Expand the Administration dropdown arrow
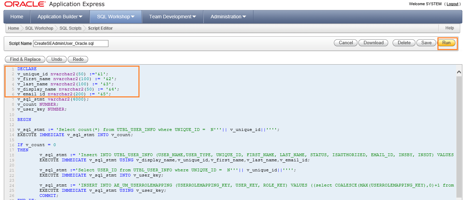Screen dimensions: 463x200 tap(244, 17)
